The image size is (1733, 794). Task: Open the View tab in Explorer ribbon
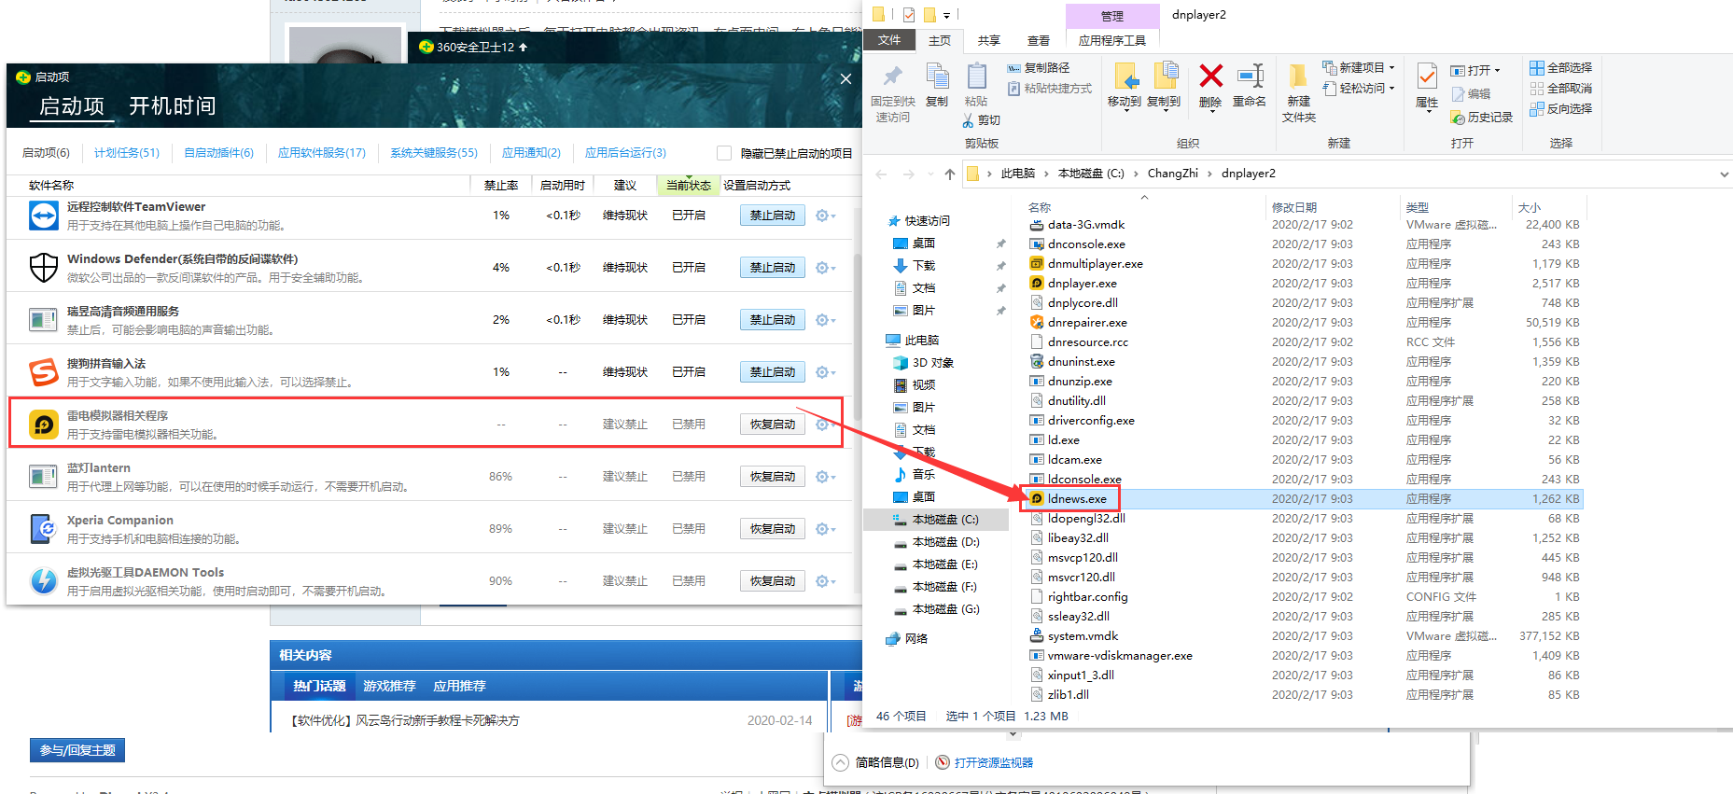pyautogui.click(x=1038, y=40)
